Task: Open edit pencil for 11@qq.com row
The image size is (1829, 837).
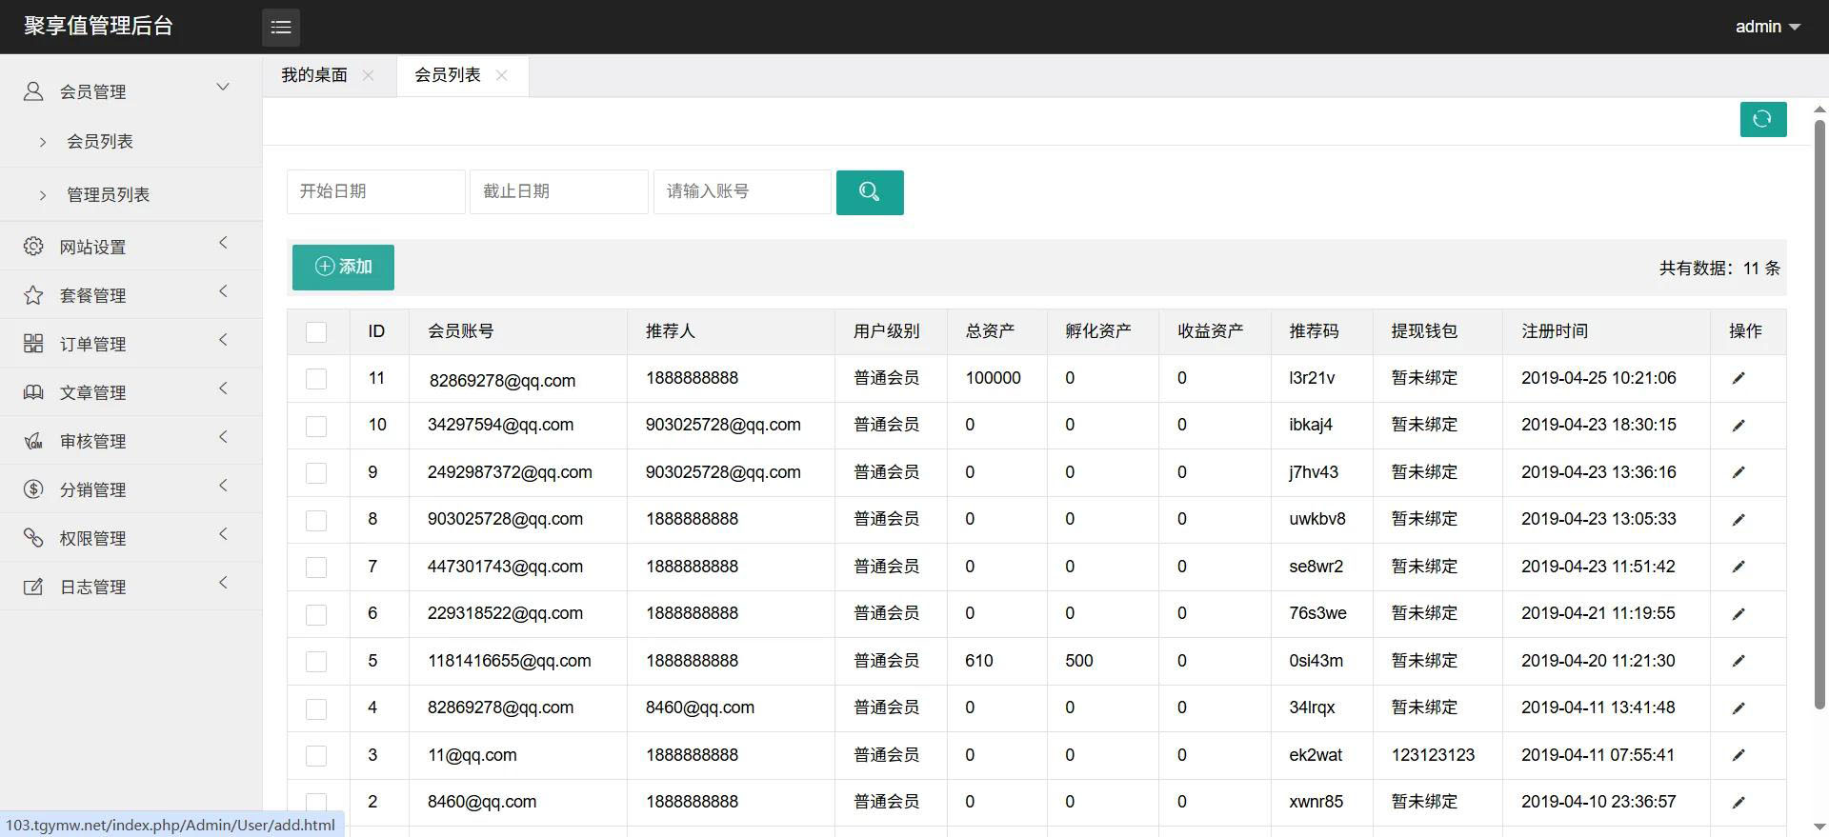Action: (1738, 755)
